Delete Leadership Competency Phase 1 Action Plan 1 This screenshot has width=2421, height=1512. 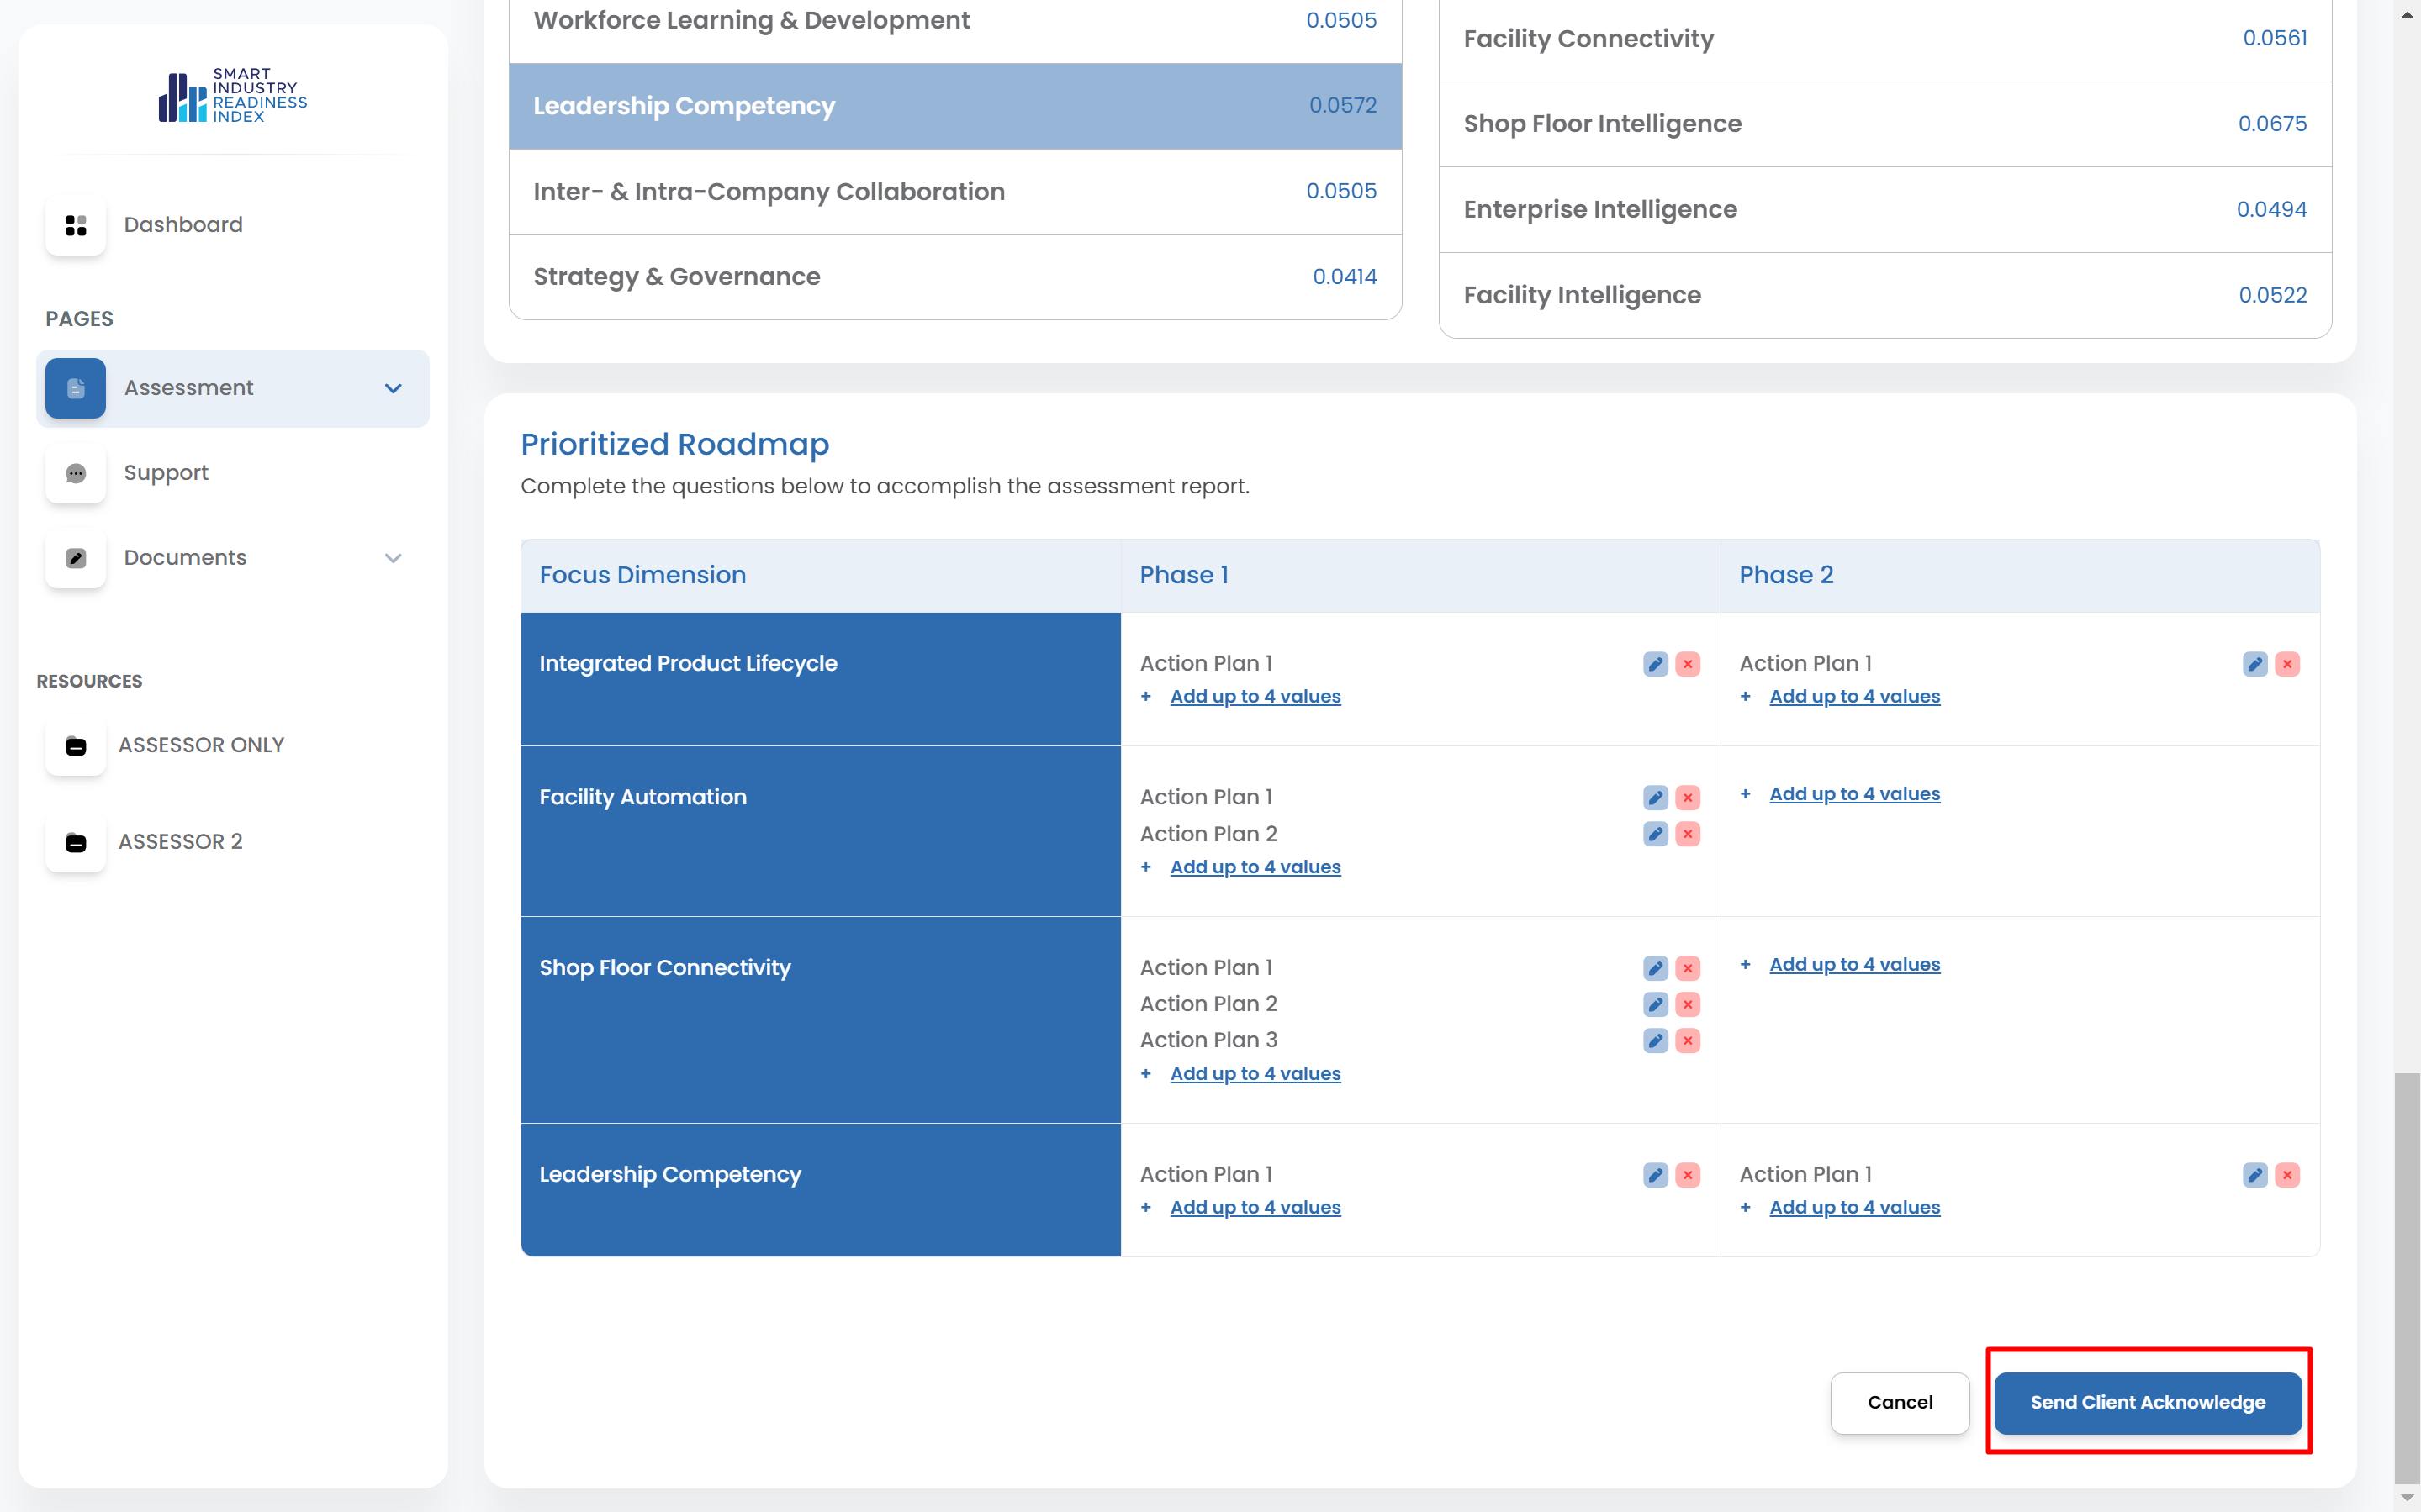pos(1687,1175)
